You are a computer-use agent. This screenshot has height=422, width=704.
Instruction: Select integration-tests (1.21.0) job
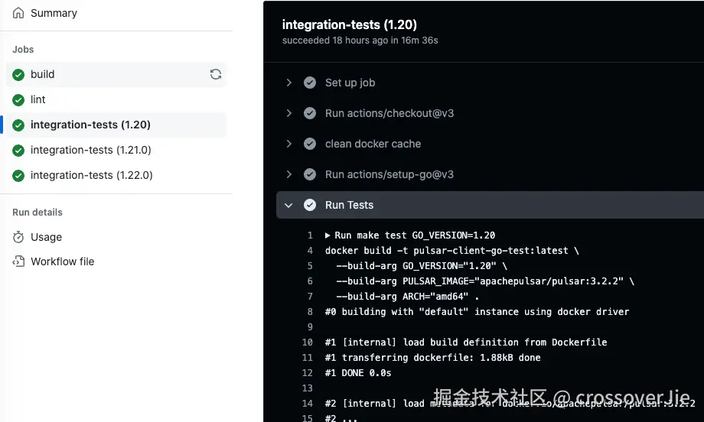[x=90, y=150]
